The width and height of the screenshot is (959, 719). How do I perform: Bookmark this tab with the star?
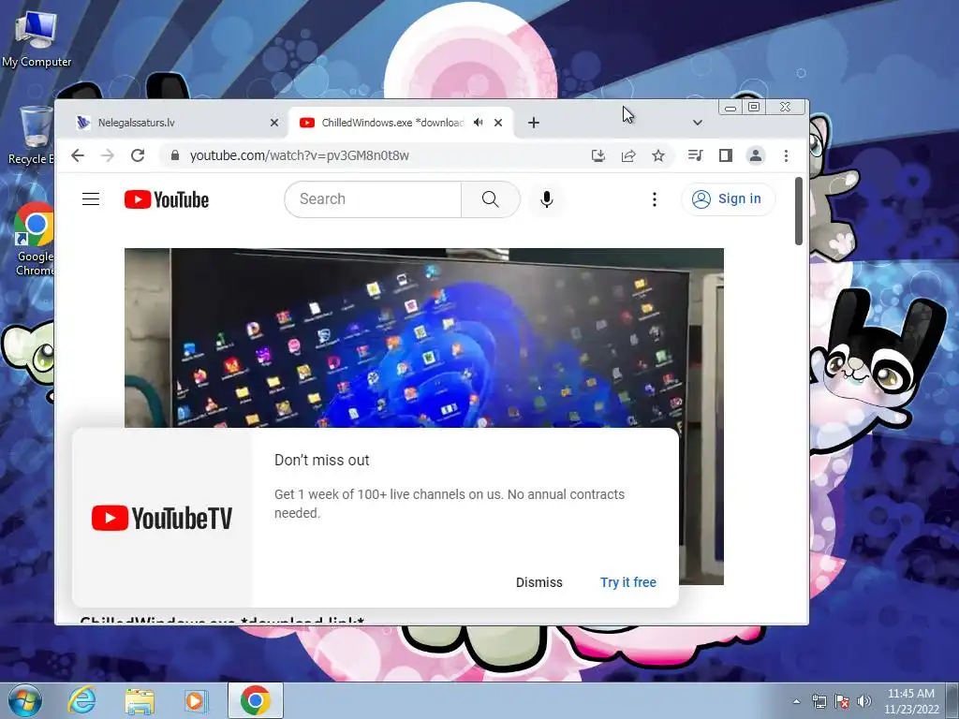[658, 155]
